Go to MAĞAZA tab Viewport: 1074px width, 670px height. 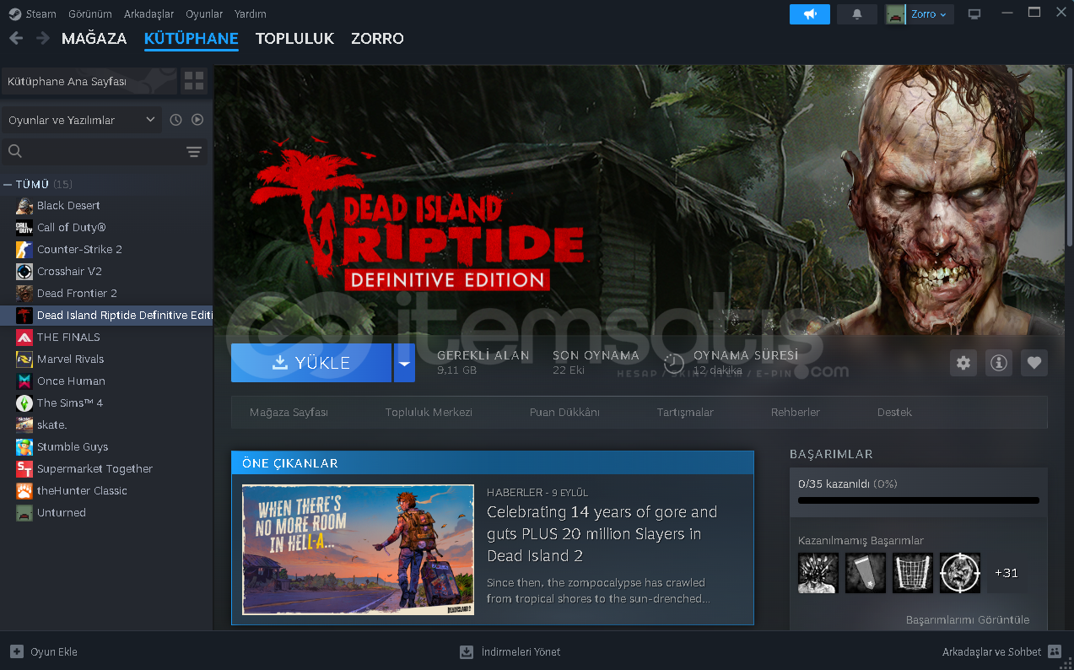[x=94, y=39]
